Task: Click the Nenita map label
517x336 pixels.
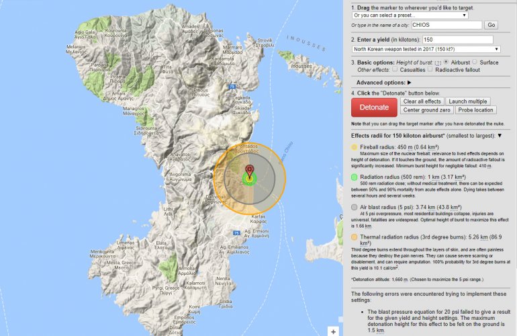Action: tap(223, 281)
